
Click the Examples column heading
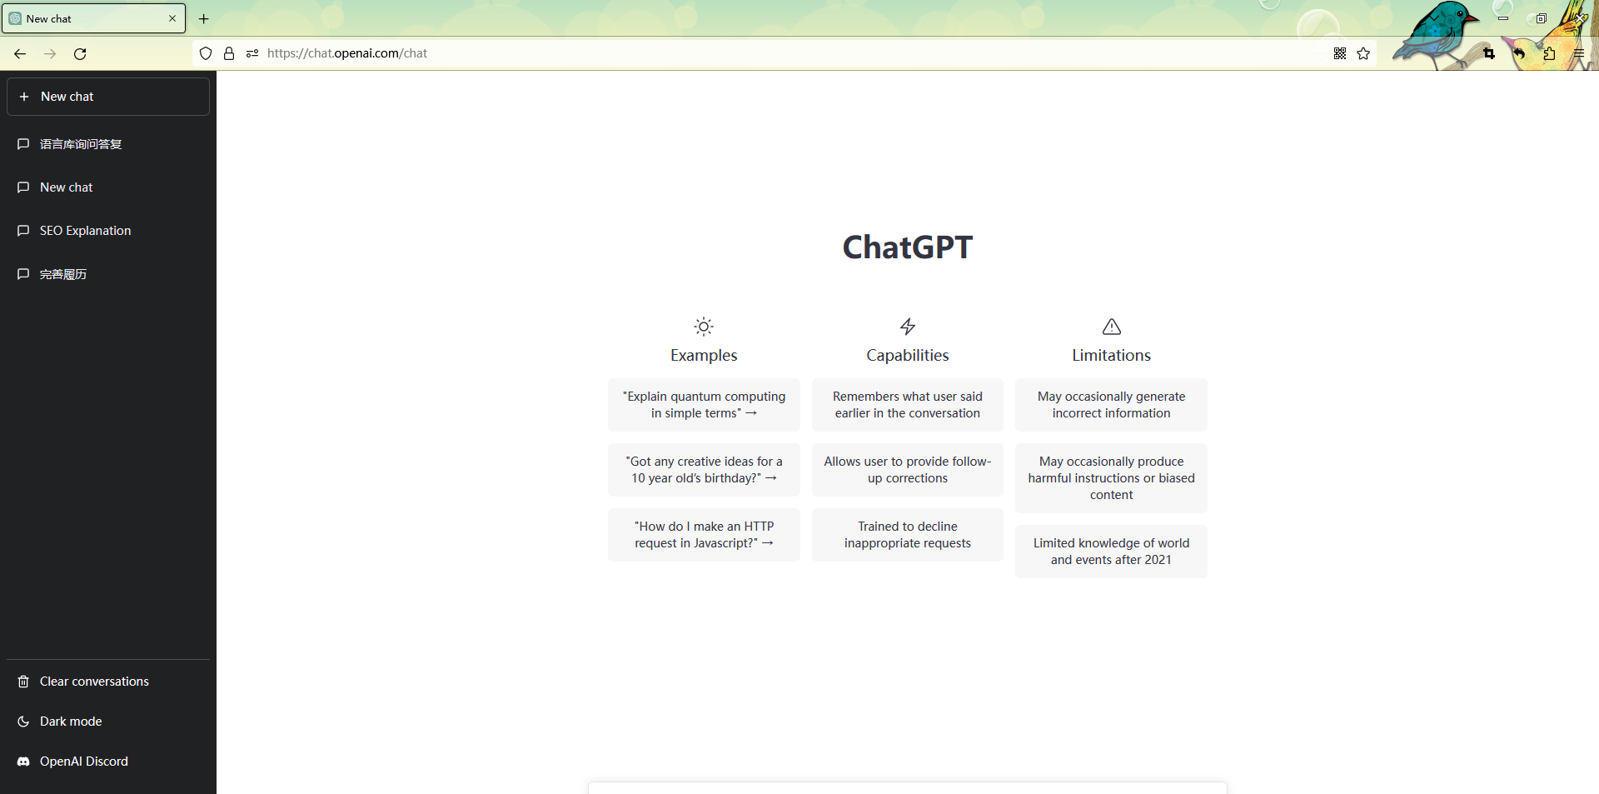(x=704, y=356)
